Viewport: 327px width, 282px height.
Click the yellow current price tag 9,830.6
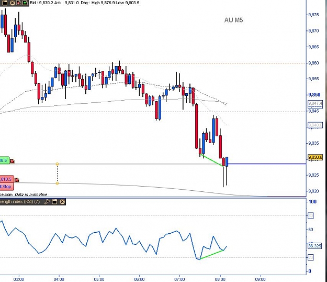click(315, 157)
